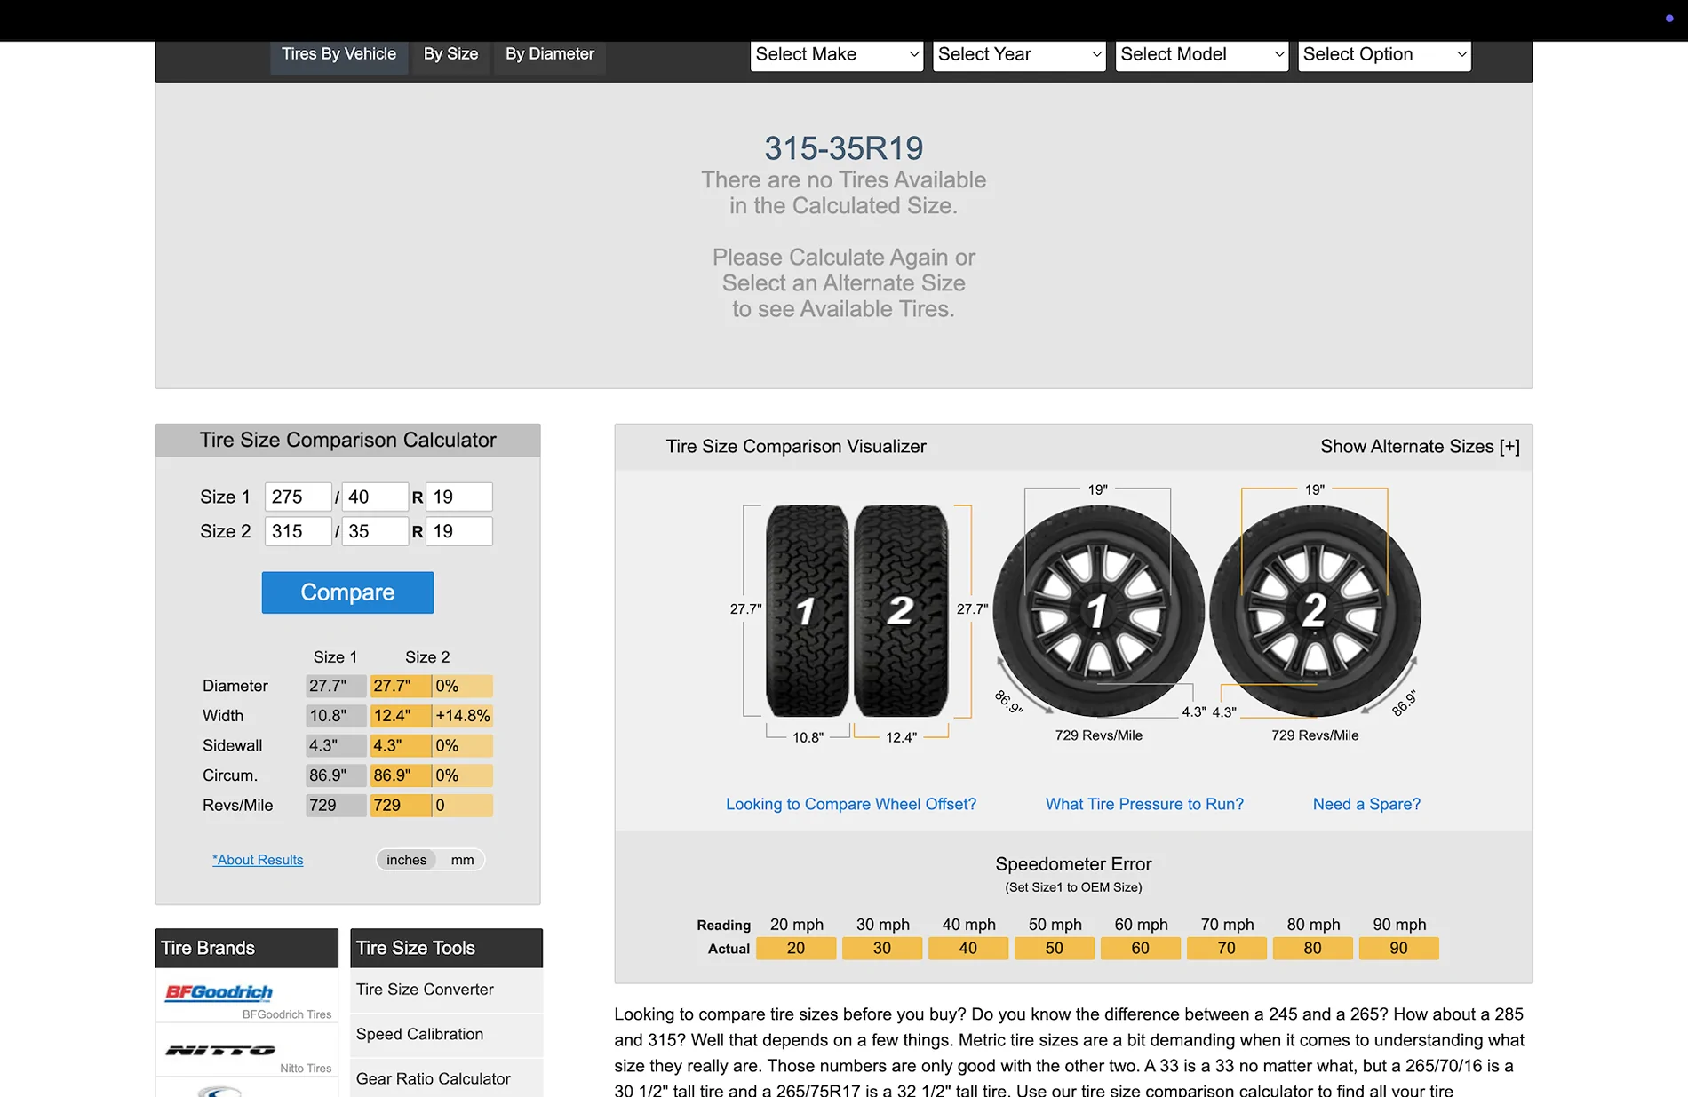Click the 315-35R19 heading
Viewport: 1688px width, 1097px height.
[x=844, y=148]
